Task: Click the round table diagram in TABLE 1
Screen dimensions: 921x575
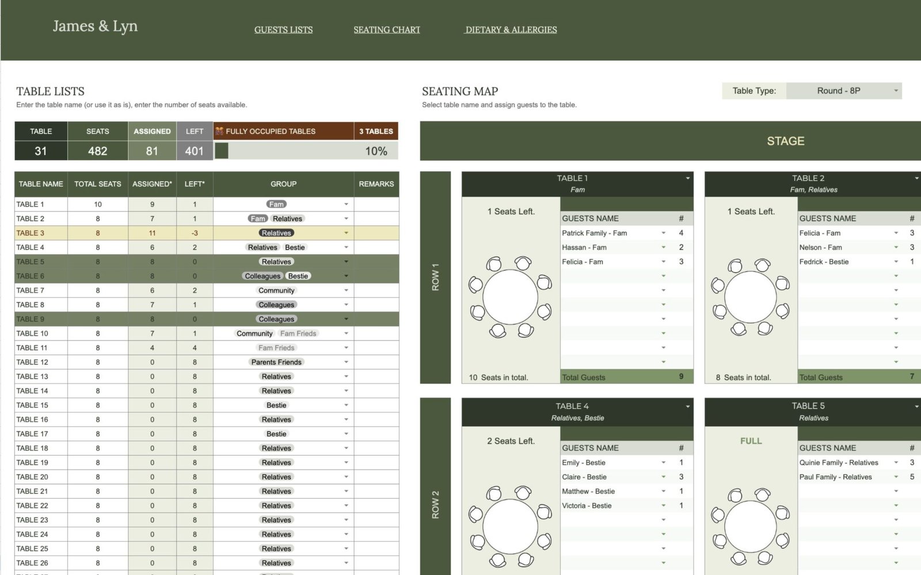Action: pyautogui.click(x=510, y=297)
